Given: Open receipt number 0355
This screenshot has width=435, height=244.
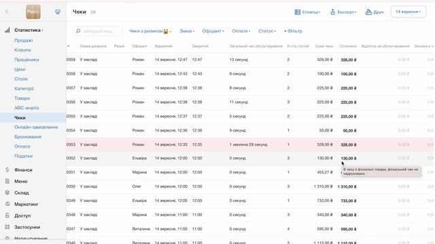Looking at the screenshot, I should [71, 116].
